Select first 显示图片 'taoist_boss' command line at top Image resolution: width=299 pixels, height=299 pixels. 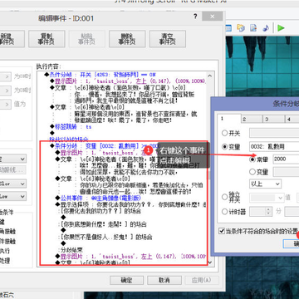click(x=128, y=81)
